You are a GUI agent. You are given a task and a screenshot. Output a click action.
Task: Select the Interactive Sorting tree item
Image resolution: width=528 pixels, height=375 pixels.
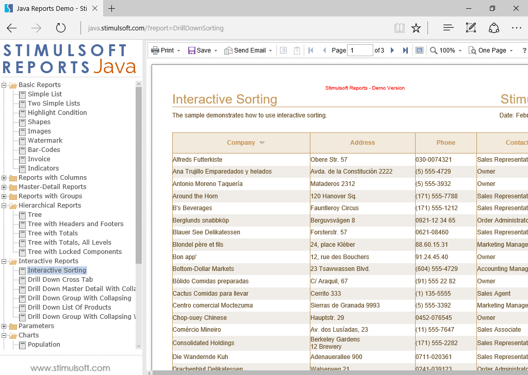click(x=57, y=270)
